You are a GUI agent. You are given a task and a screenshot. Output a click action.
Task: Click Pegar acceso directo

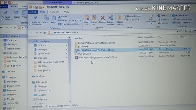pyautogui.click(x=69, y=24)
